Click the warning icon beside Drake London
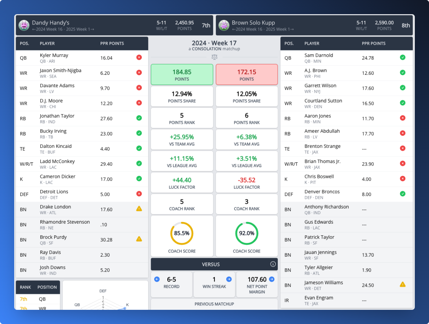Screen dimensions: 429x324 (139, 209)
